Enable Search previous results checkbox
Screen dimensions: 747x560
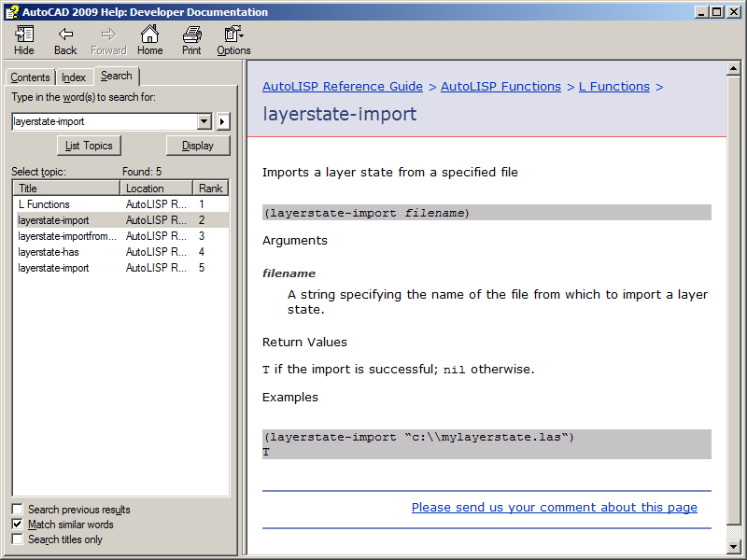pos(17,509)
